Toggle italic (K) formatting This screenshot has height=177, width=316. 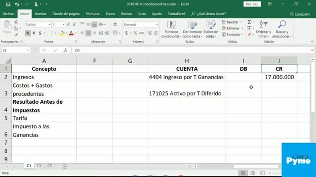click(x=34, y=33)
